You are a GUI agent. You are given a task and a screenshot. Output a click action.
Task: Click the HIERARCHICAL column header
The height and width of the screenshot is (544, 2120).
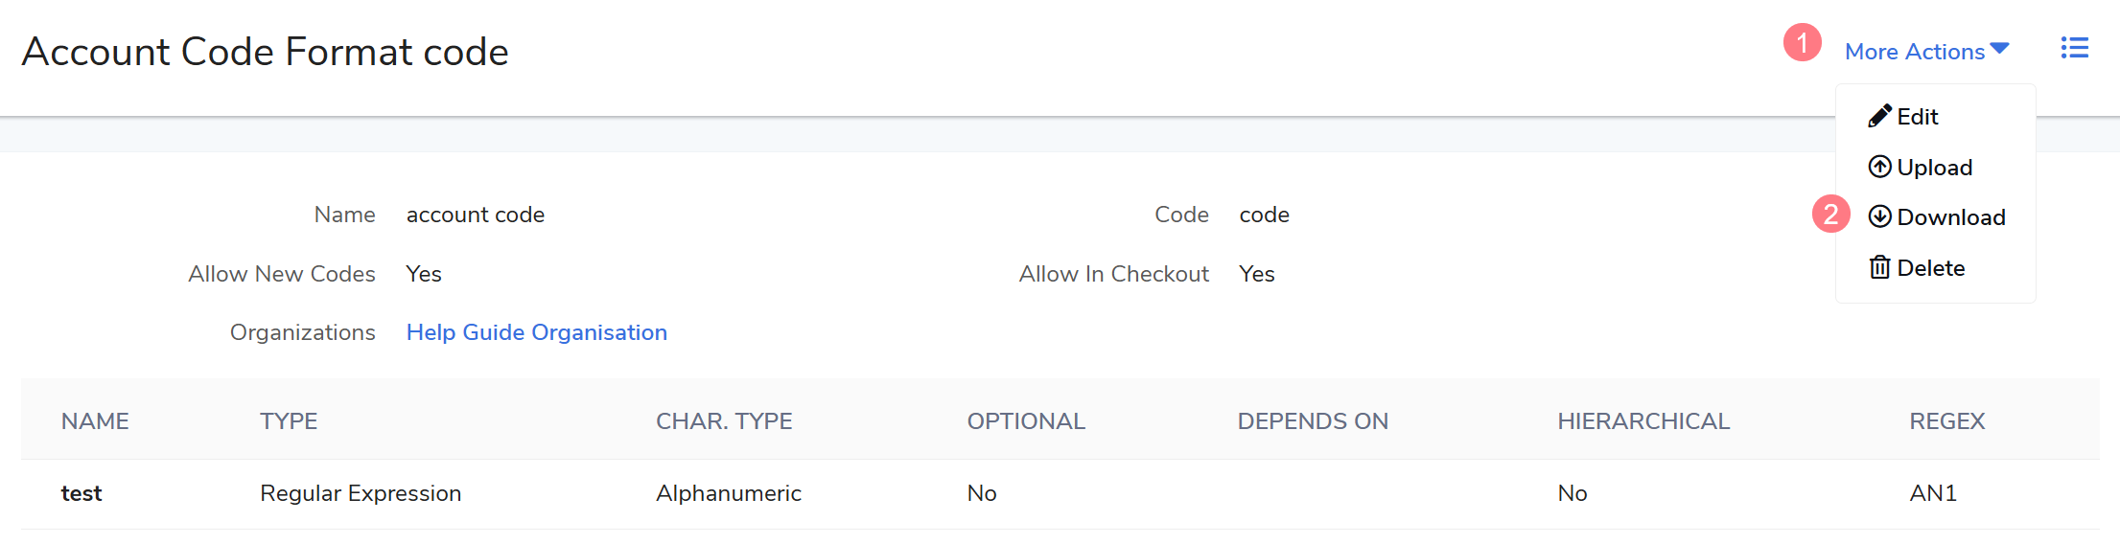click(x=1643, y=421)
